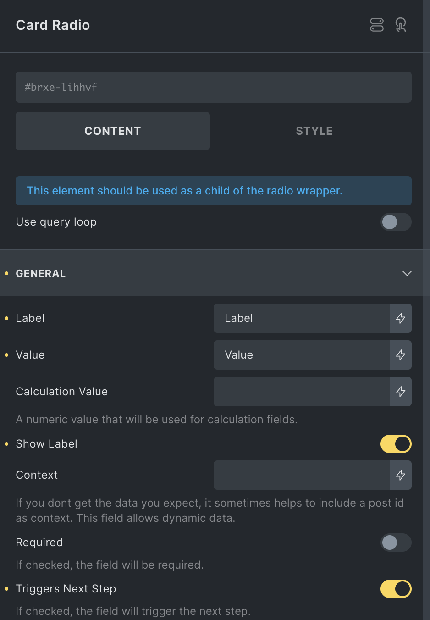Click the element ID field #brxe-lihhvf
The height and width of the screenshot is (620, 430).
[214, 87]
